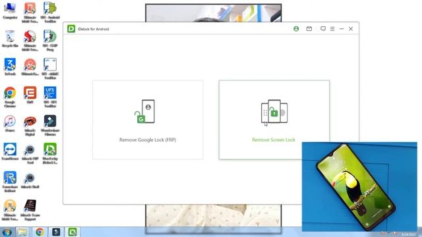Select the UFI CHIP Prog shortcut
This screenshot has height=237, width=422.
50,41
